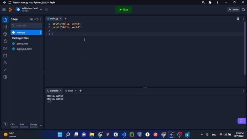This screenshot has height=139, width=247.
Task: Open the Version control sidebar icon
Action: click(5, 27)
